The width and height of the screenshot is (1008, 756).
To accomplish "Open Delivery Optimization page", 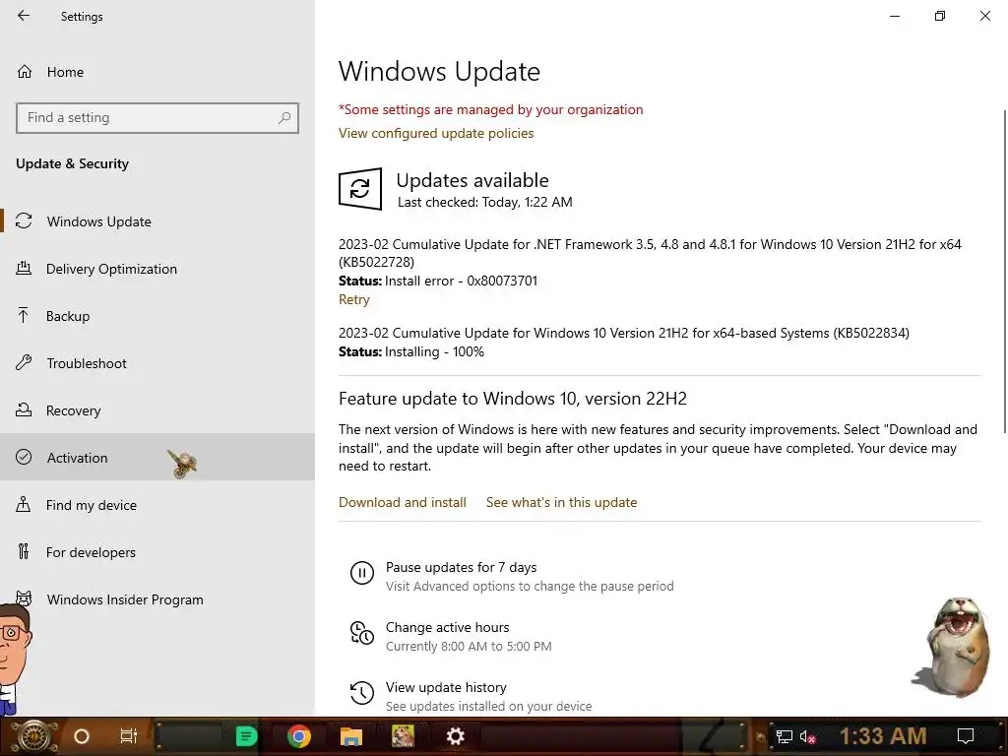I will coord(157,269).
